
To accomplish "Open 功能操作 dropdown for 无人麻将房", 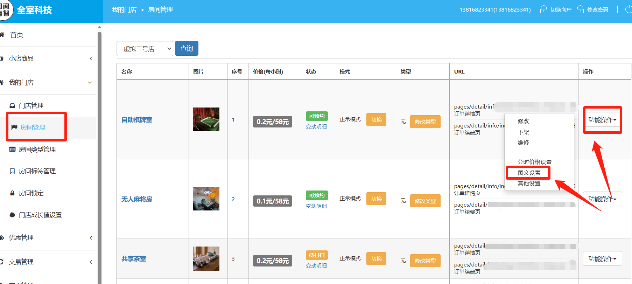I will point(602,199).
